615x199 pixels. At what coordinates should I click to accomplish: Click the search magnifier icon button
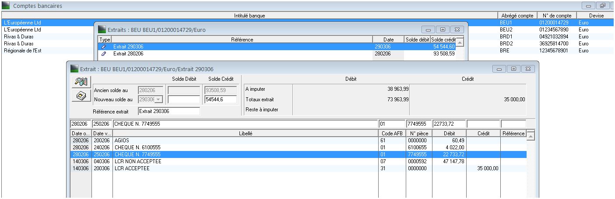(81, 82)
